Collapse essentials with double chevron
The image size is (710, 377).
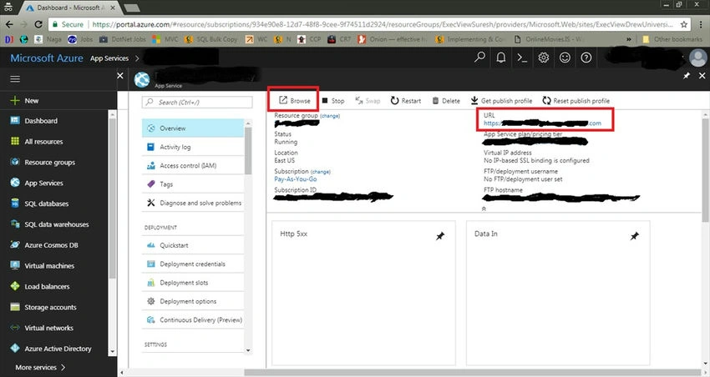[x=484, y=209]
